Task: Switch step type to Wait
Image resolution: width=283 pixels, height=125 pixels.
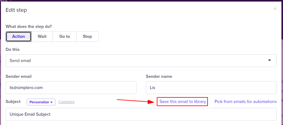Action: click(42, 37)
